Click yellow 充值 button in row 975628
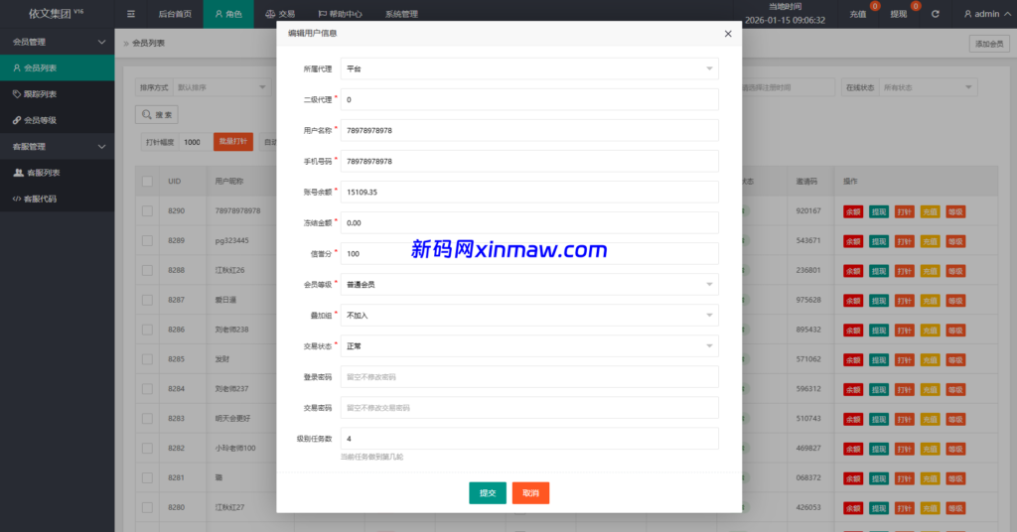This screenshot has width=1017, height=532. click(x=930, y=301)
